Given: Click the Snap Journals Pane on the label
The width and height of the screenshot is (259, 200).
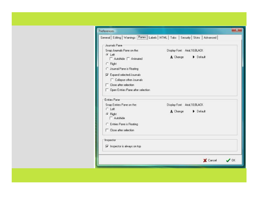Looking at the screenshot, I should point(122,50).
